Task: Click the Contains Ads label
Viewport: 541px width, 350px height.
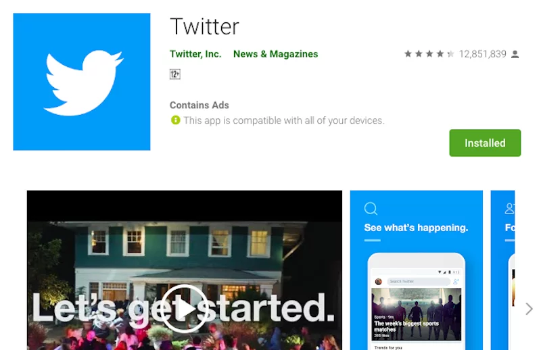Action: coord(199,105)
